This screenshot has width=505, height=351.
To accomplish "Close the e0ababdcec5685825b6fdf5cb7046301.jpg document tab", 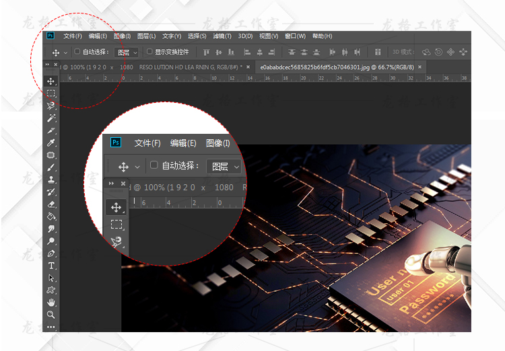I will (x=421, y=67).
